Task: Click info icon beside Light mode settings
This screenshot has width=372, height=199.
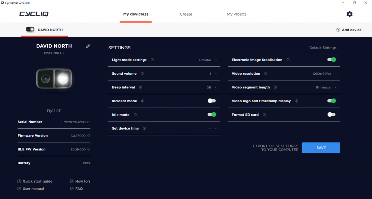Action: (x=152, y=60)
